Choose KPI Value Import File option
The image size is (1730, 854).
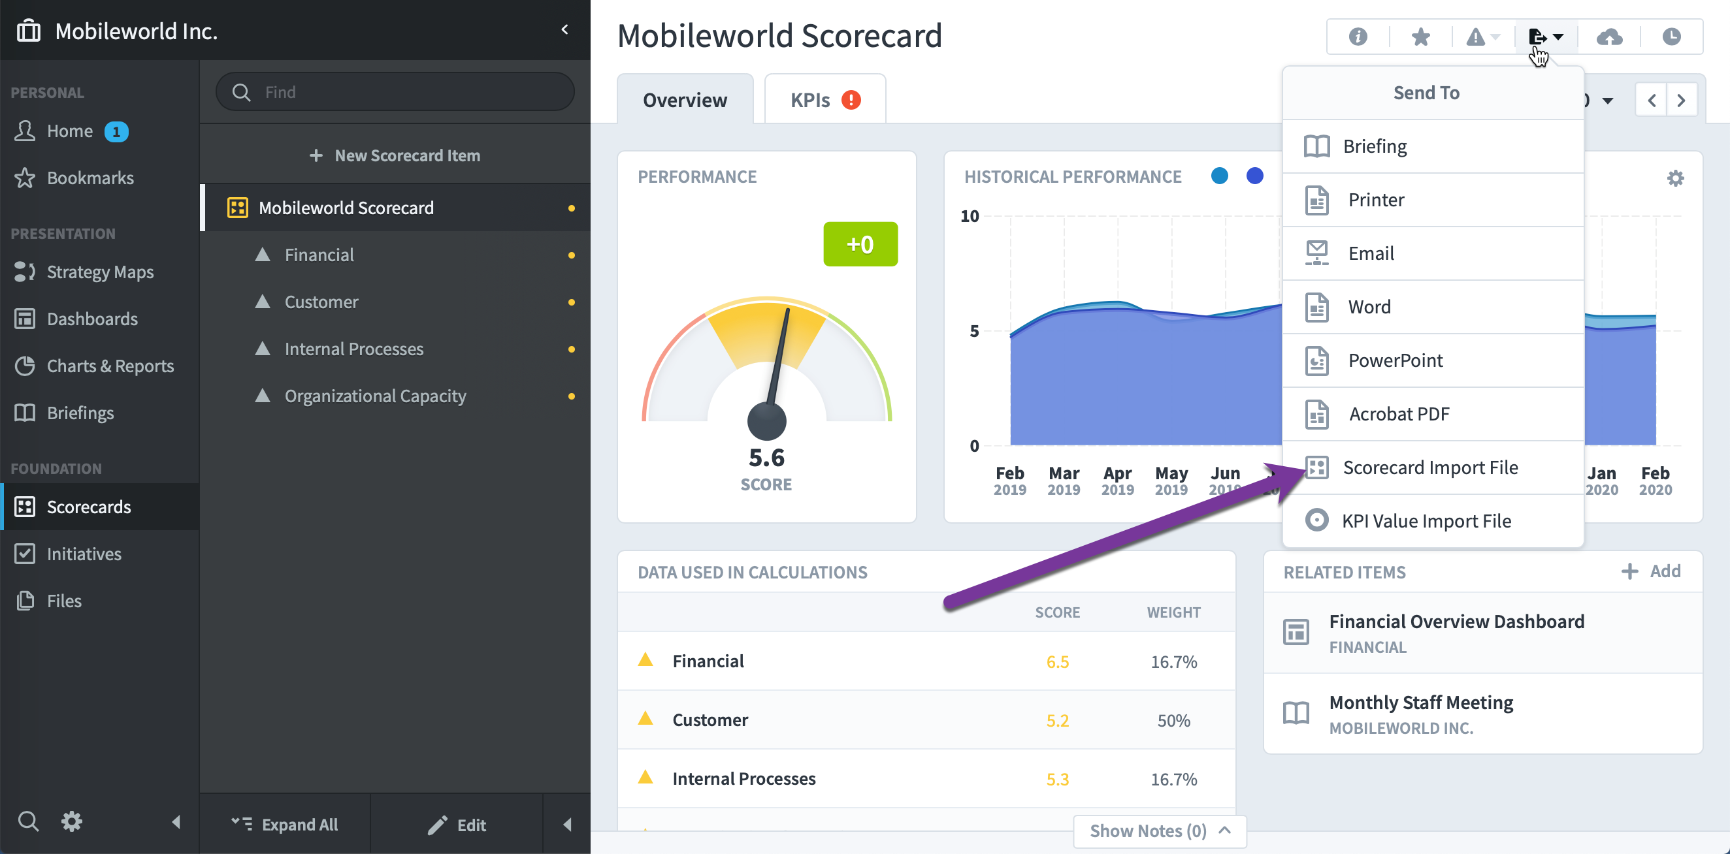[1433, 521]
